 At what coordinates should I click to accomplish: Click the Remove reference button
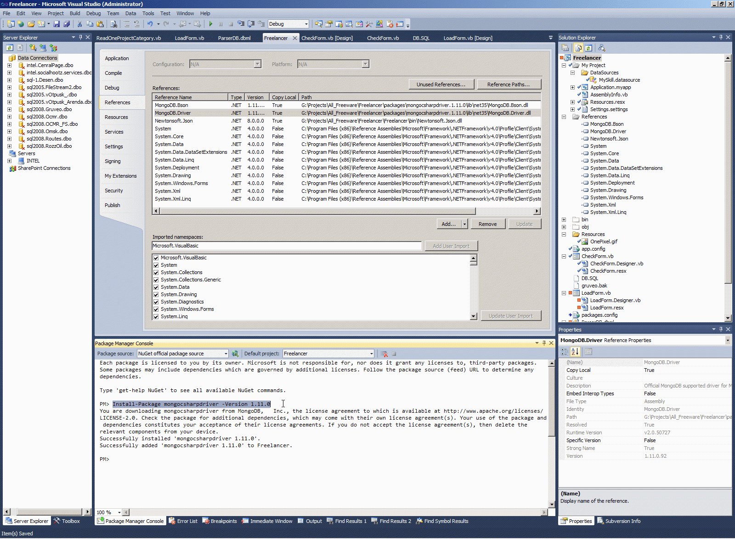(487, 224)
